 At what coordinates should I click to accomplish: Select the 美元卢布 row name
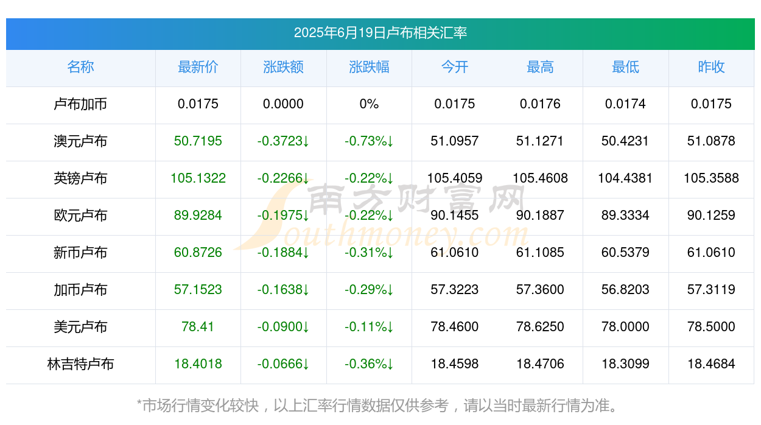point(80,327)
